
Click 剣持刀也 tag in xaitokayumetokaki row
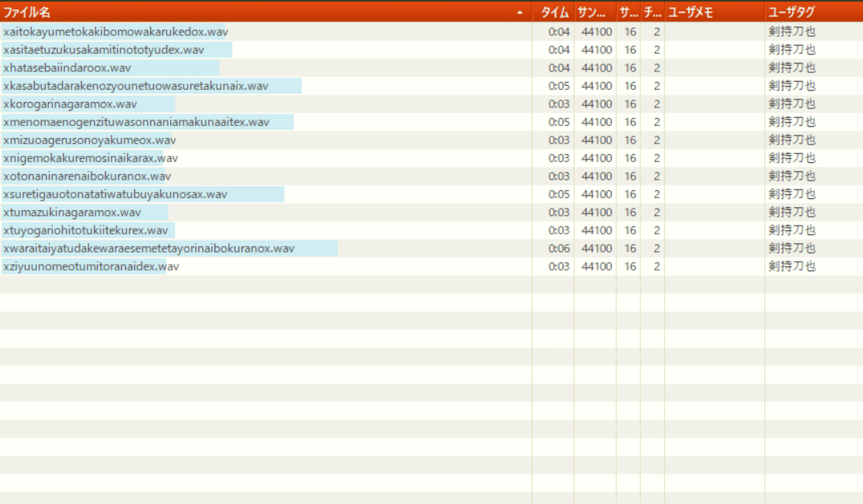point(792,32)
